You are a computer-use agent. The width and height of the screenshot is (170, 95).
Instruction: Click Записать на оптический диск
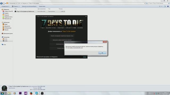pyautogui.click(x=29, y=6)
